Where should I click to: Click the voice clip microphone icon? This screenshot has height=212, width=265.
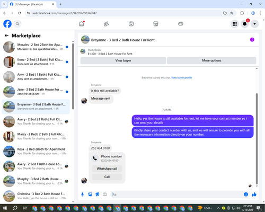(x=82, y=195)
